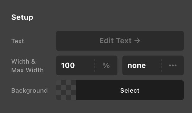Click the % symbol in the width control
Image resolution: width=192 pixels, height=113 pixels.
106,65
